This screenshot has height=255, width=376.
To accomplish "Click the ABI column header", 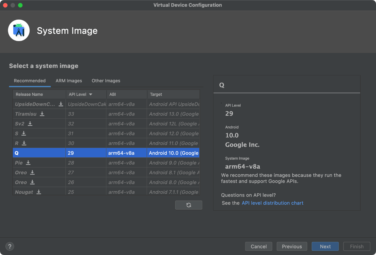I will [x=127, y=94].
